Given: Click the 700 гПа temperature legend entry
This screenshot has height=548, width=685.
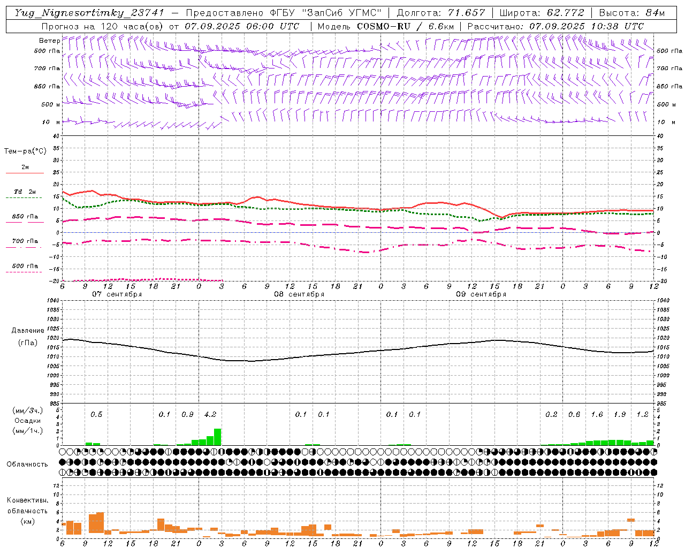Looking at the screenshot, I should coord(25,241).
